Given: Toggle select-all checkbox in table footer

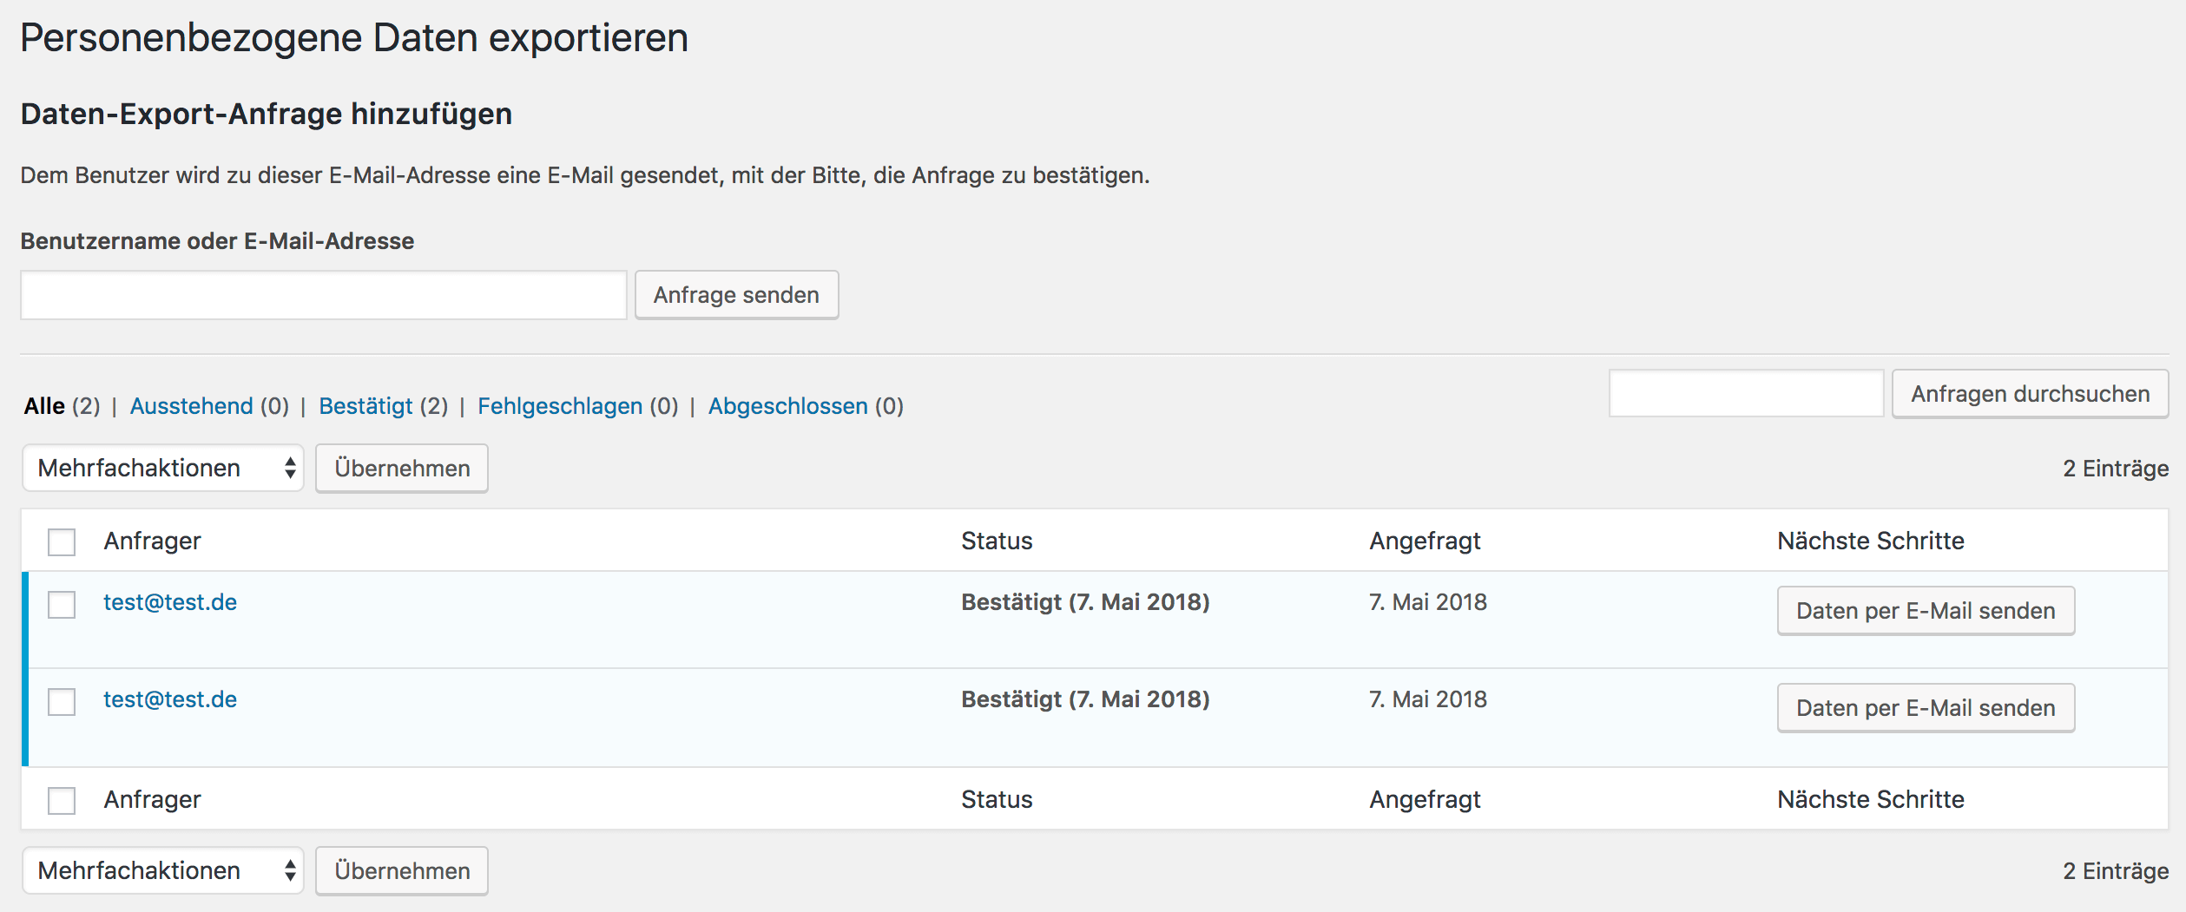Looking at the screenshot, I should [62, 801].
